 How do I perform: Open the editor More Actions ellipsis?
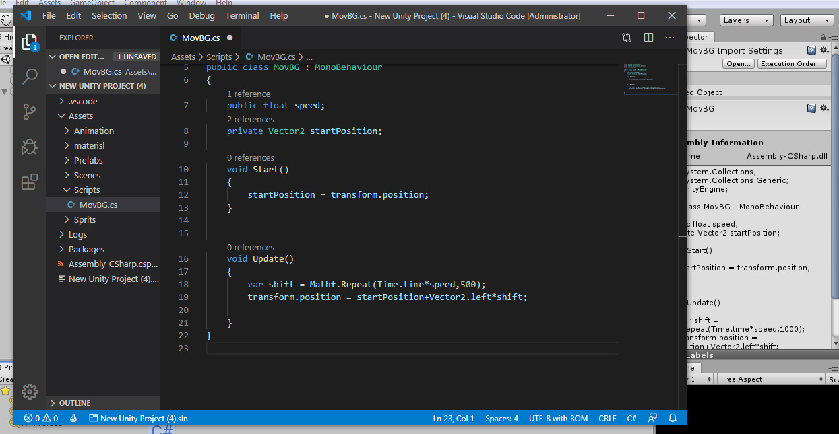[669, 38]
